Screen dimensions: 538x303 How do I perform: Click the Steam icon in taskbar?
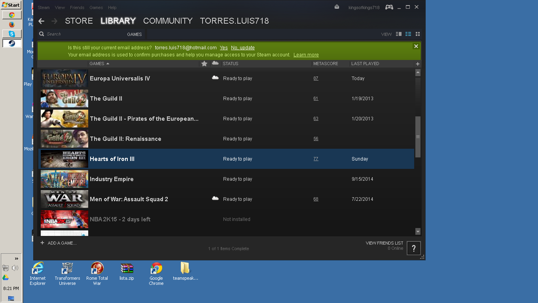coord(12,43)
